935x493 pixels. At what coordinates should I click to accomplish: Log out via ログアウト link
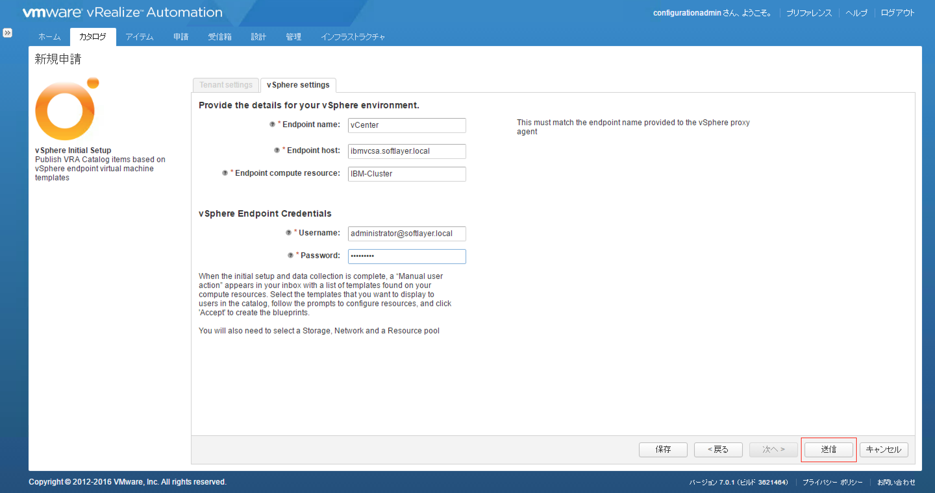pyautogui.click(x=898, y=13)
